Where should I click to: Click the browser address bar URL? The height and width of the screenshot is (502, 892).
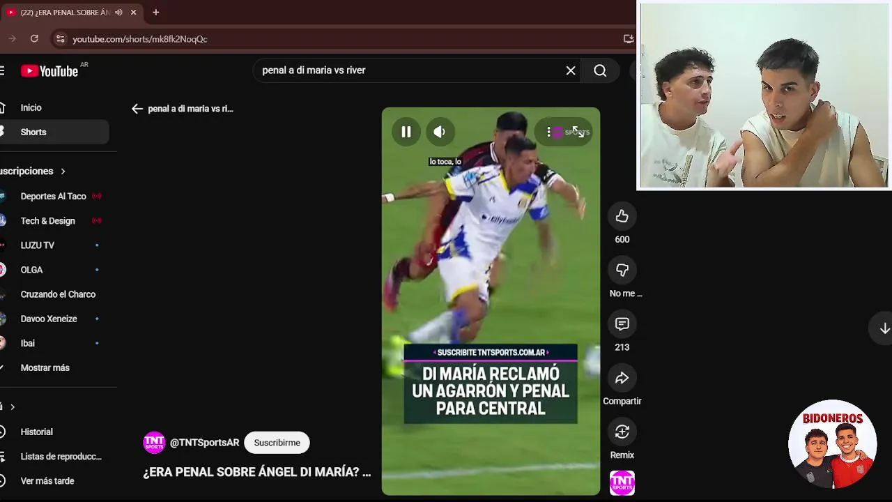pyautogui.click(x=140, y=39)
